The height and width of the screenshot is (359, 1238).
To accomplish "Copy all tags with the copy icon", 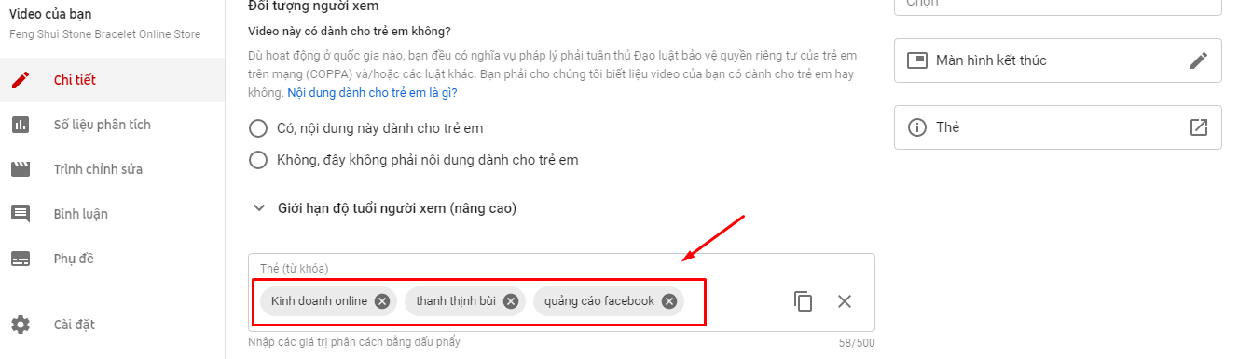I will pyautogui.click(x=804, y=301).
